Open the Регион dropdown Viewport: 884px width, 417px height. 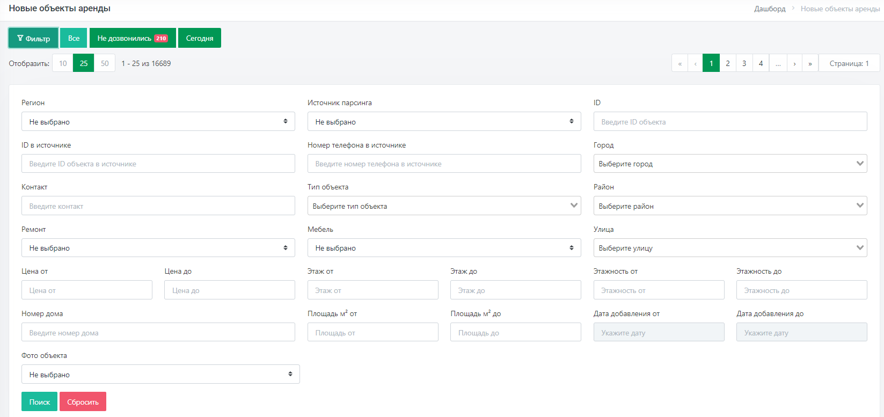158,121
